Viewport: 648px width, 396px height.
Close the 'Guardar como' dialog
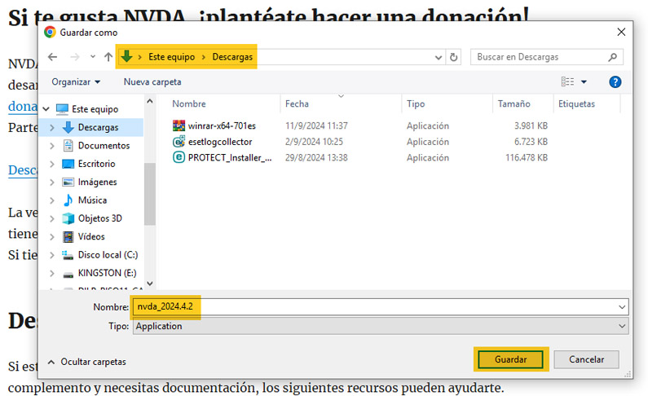point(621,32)
